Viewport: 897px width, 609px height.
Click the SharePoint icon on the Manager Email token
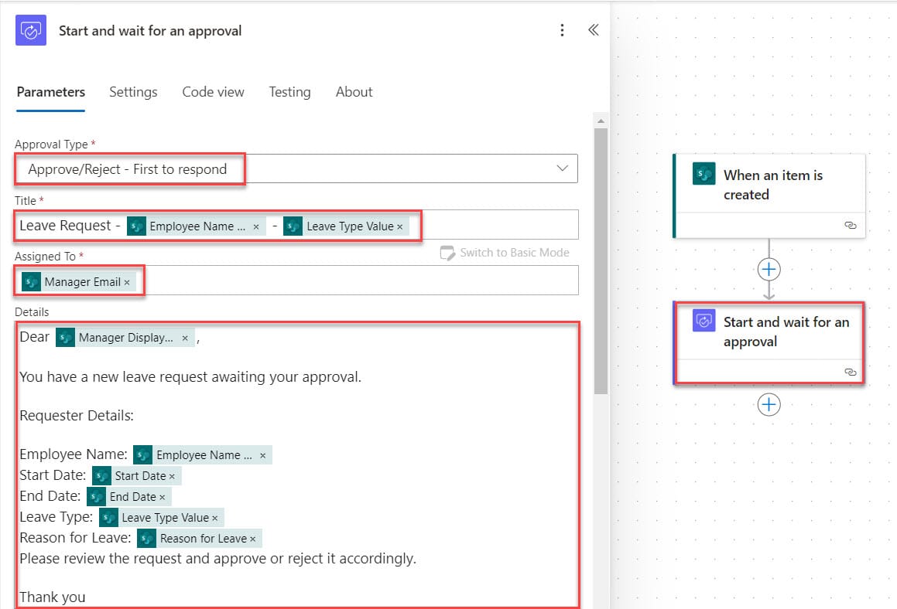tap(31, 281)
